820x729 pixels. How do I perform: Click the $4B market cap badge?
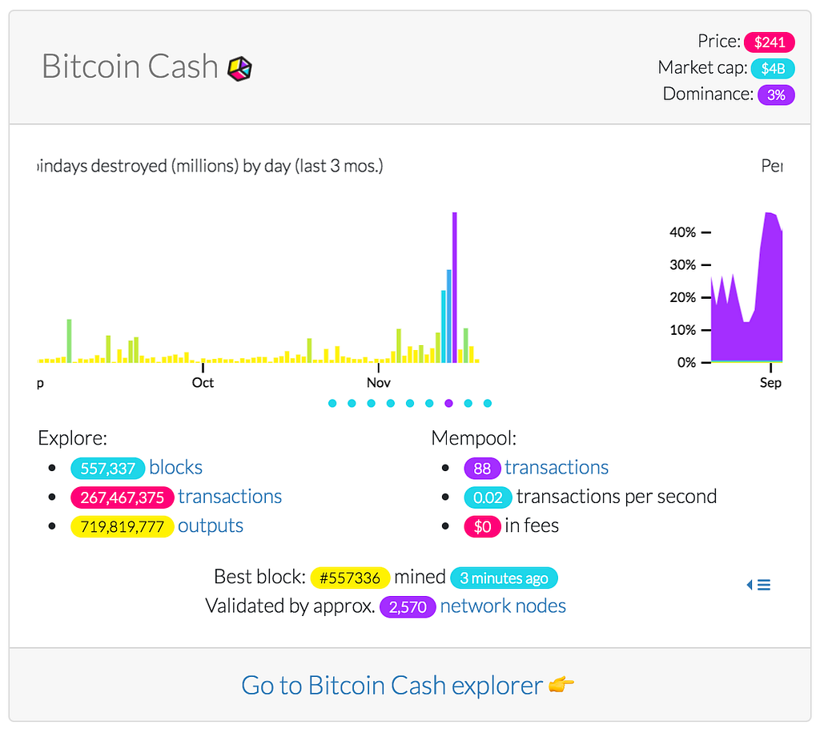point(773,68)
